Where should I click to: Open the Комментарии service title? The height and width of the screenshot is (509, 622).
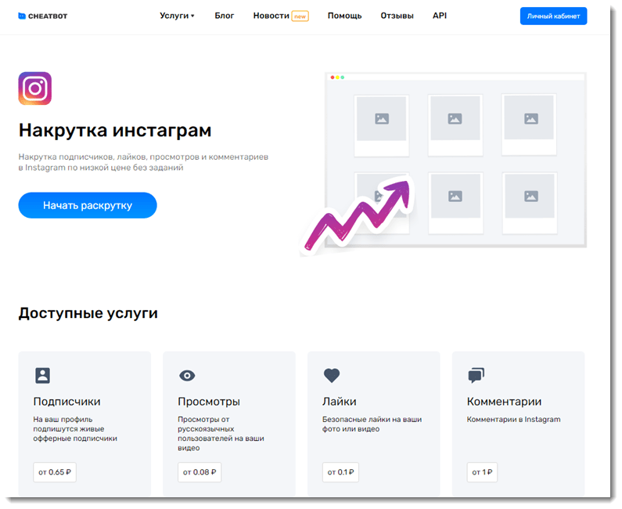[504, 402]
